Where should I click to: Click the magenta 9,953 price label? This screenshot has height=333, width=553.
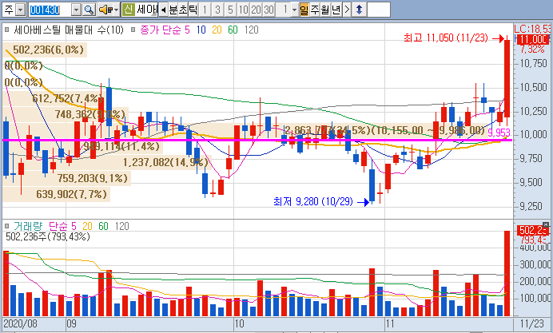pos(499,133)
